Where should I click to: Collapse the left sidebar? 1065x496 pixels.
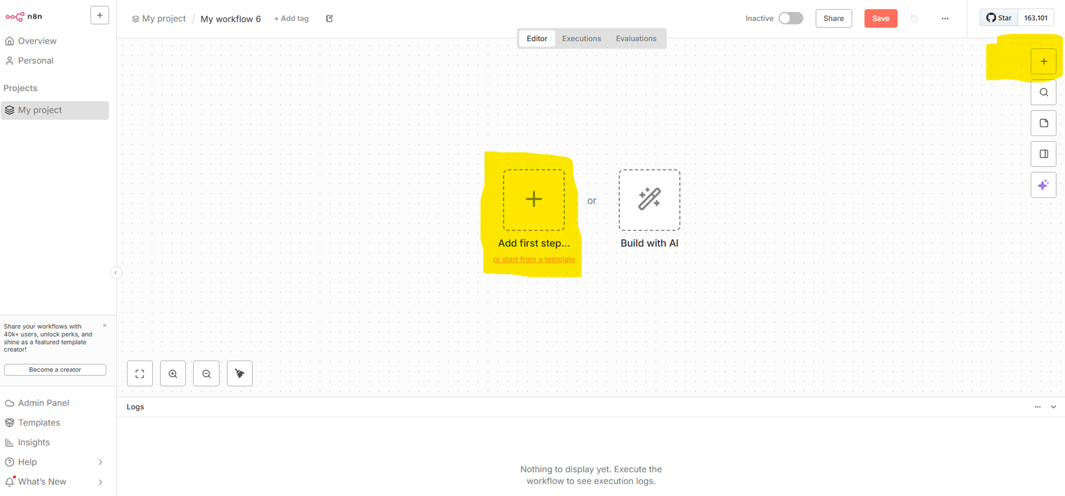(x=115, y=272)
